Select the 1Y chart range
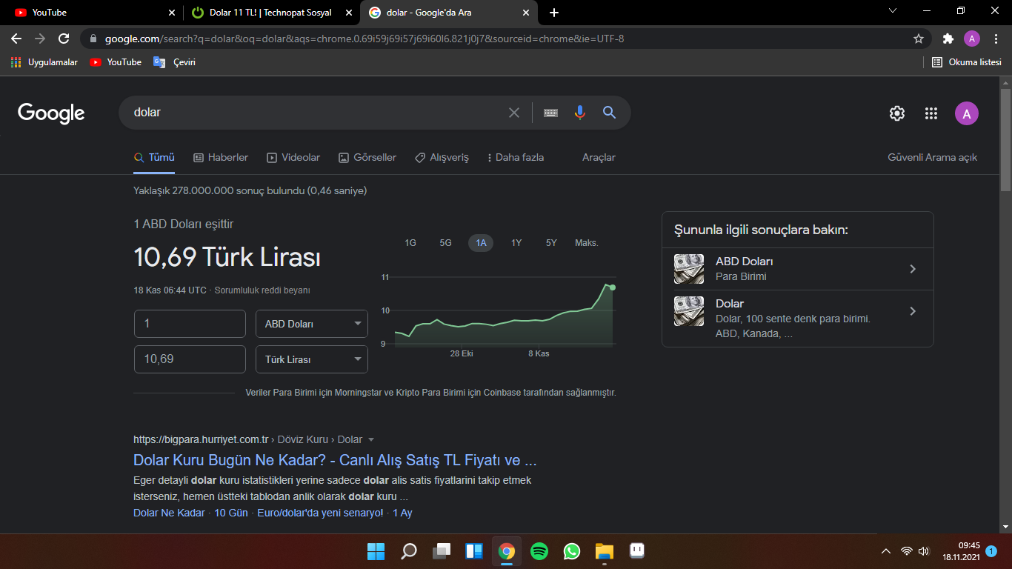 click(516, 243)
